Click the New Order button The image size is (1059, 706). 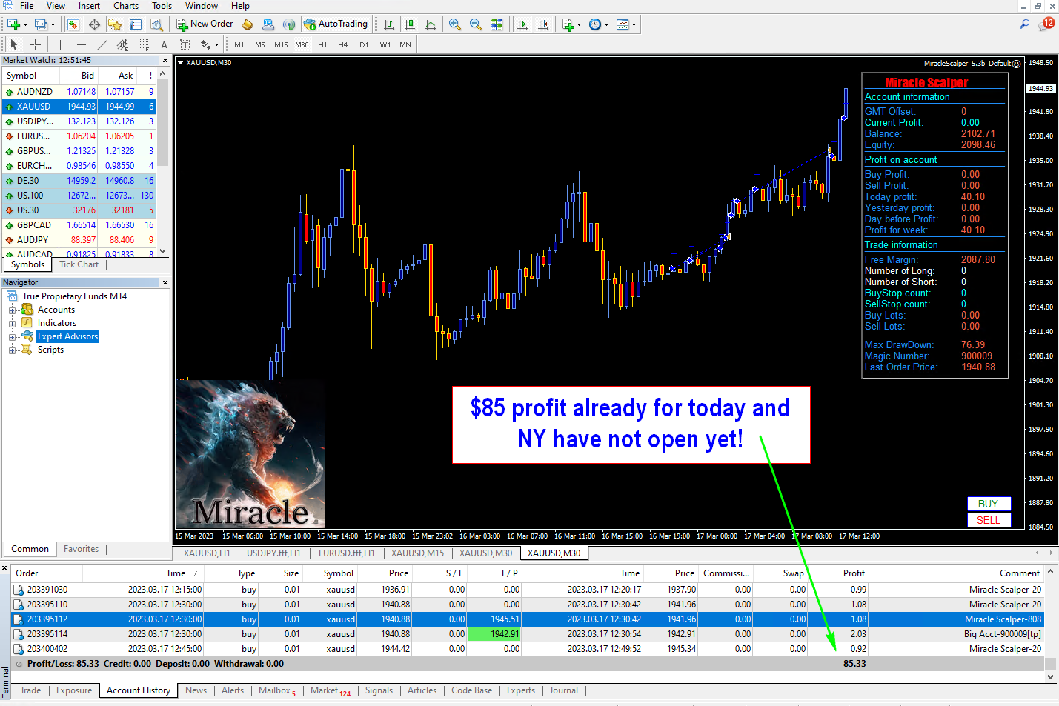[x=205, y=24]
